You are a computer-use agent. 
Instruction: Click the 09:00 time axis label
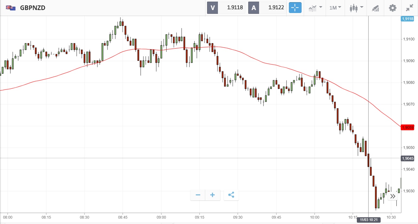pos(161,217)
